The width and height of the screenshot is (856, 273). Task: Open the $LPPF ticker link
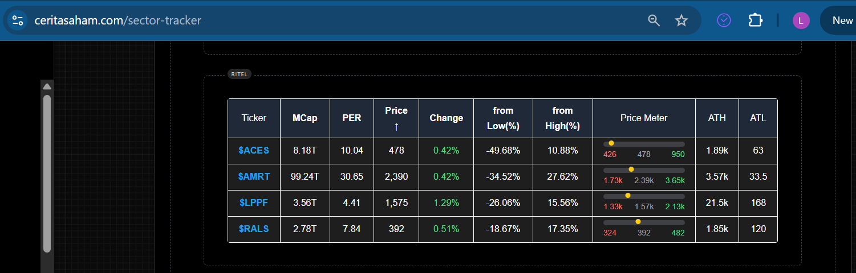click(x=254, y=203)
